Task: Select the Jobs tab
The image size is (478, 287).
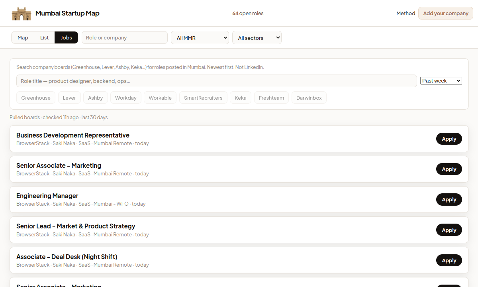Action: (67, 37)
